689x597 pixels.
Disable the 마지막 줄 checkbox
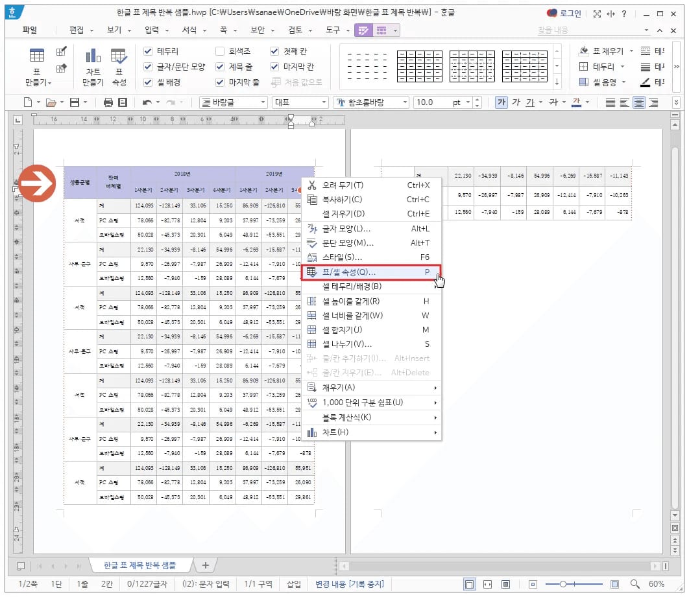point(219,82)
